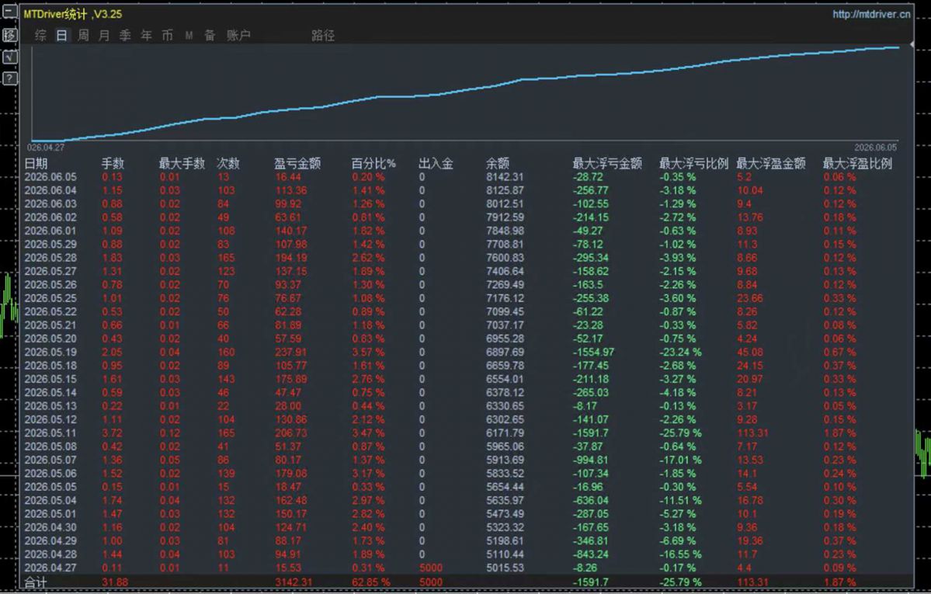Click percentage value 3.57 %
The image size is (931, 594).
(368, 353)
